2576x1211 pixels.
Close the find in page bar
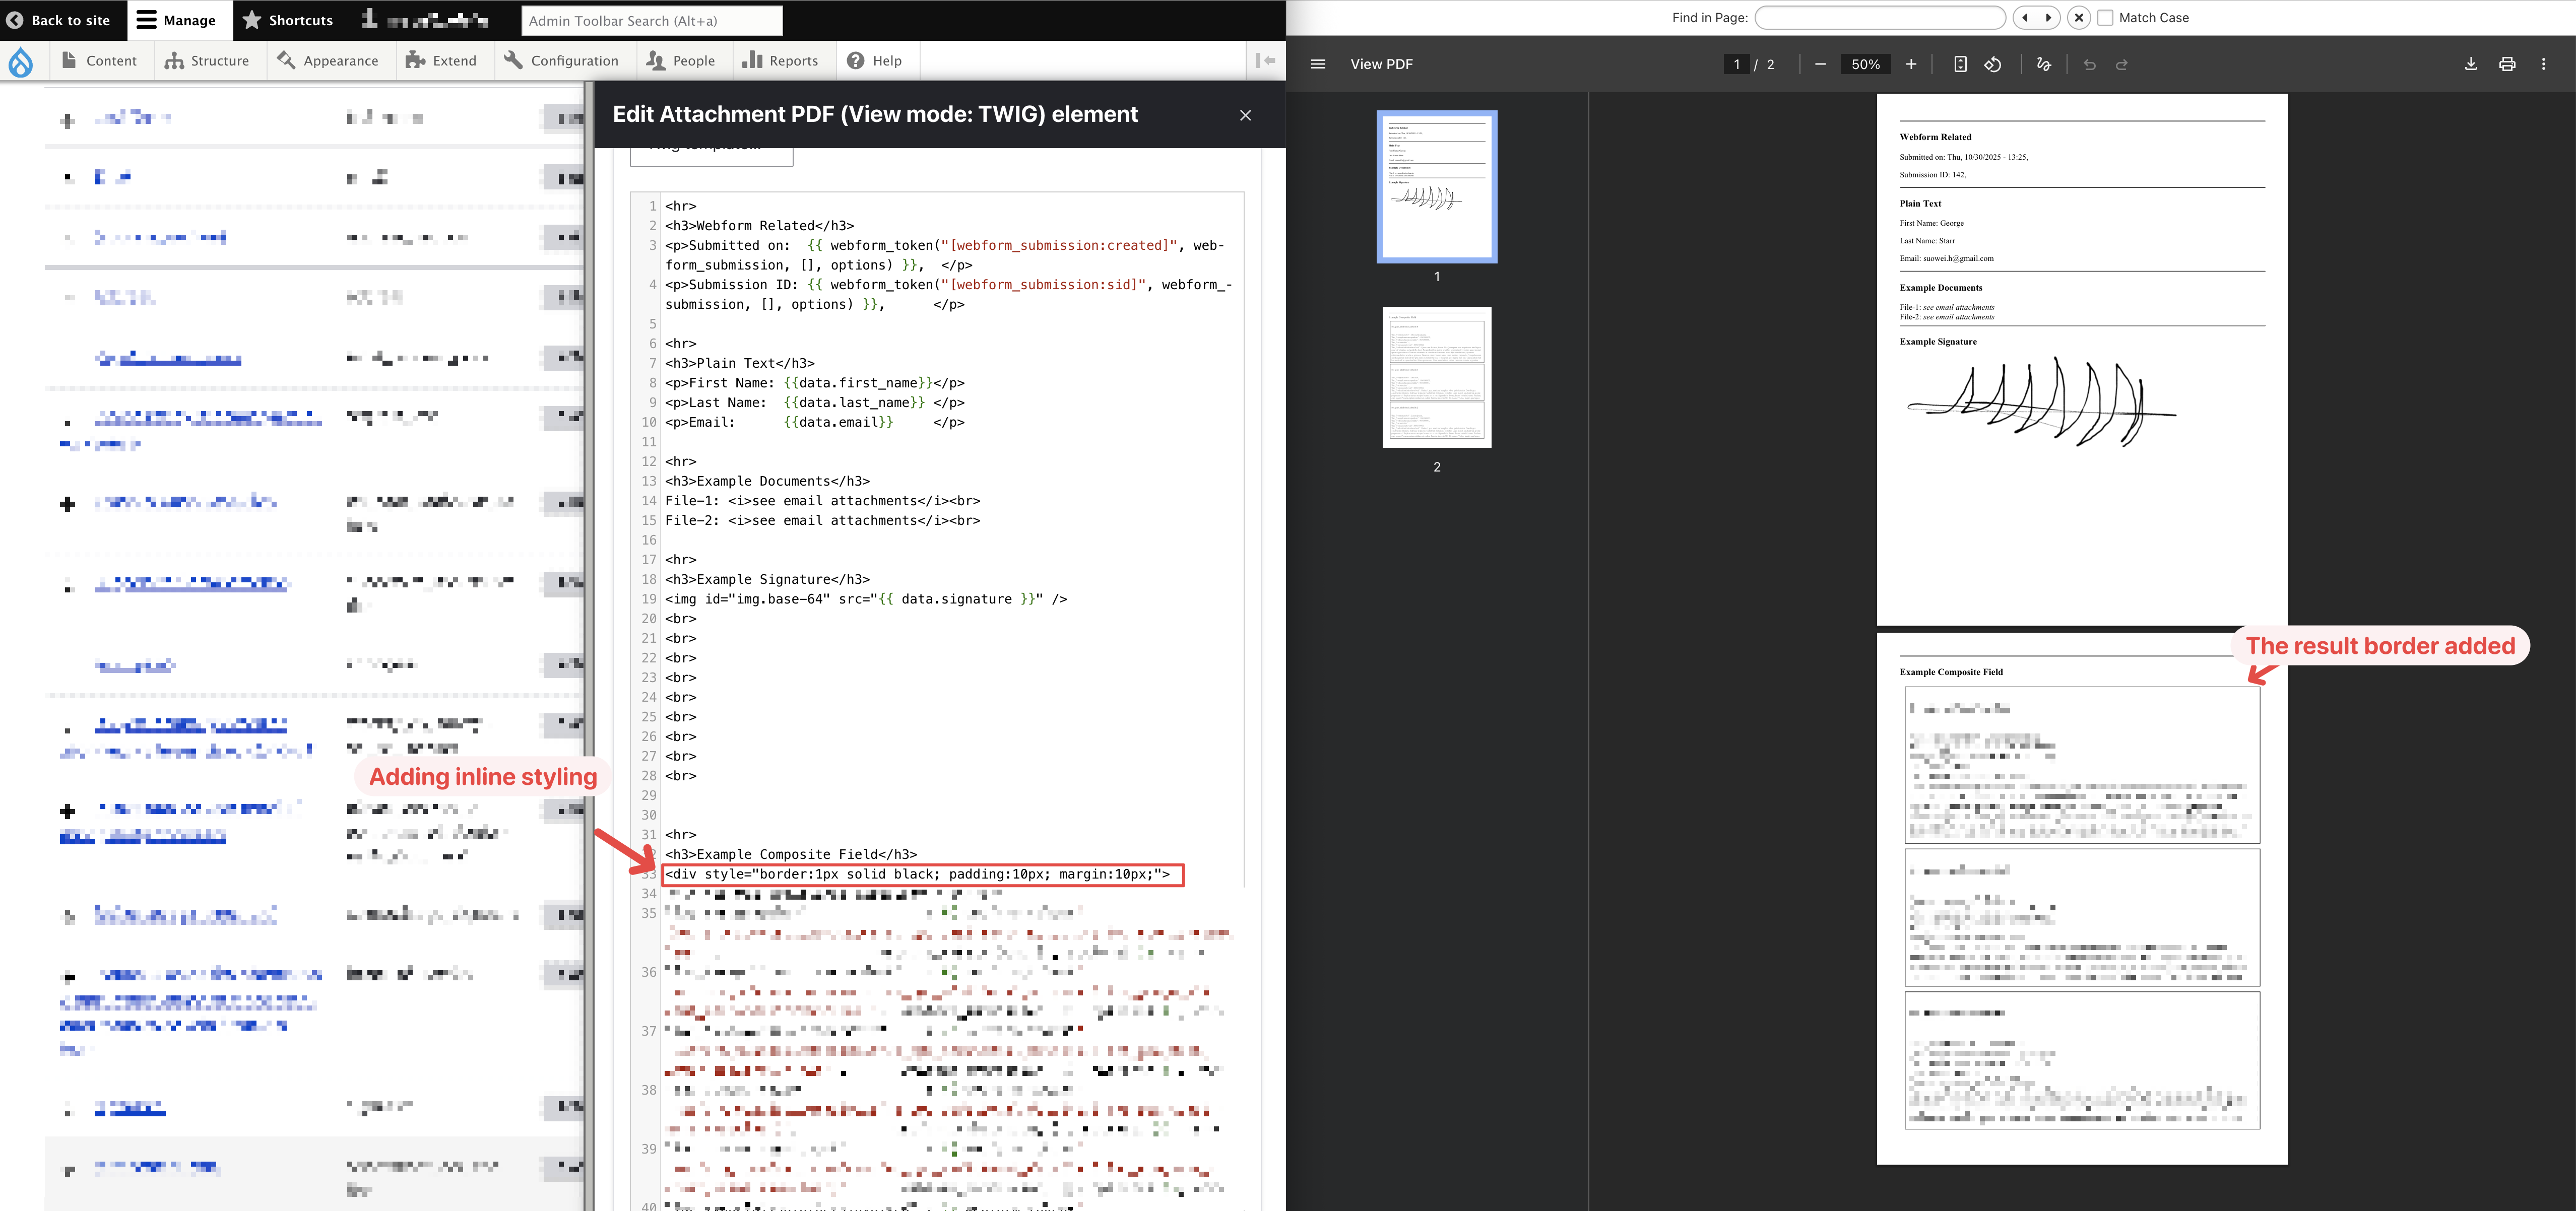(2079, 18)
